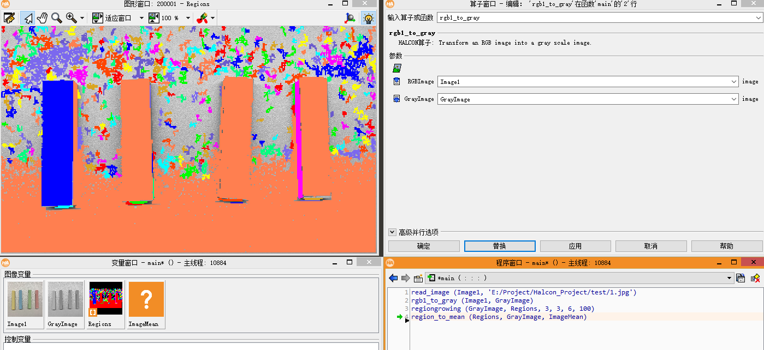Click the 替换 button
The width and height of the screenshot is (764, 350).
pos(500,246)
